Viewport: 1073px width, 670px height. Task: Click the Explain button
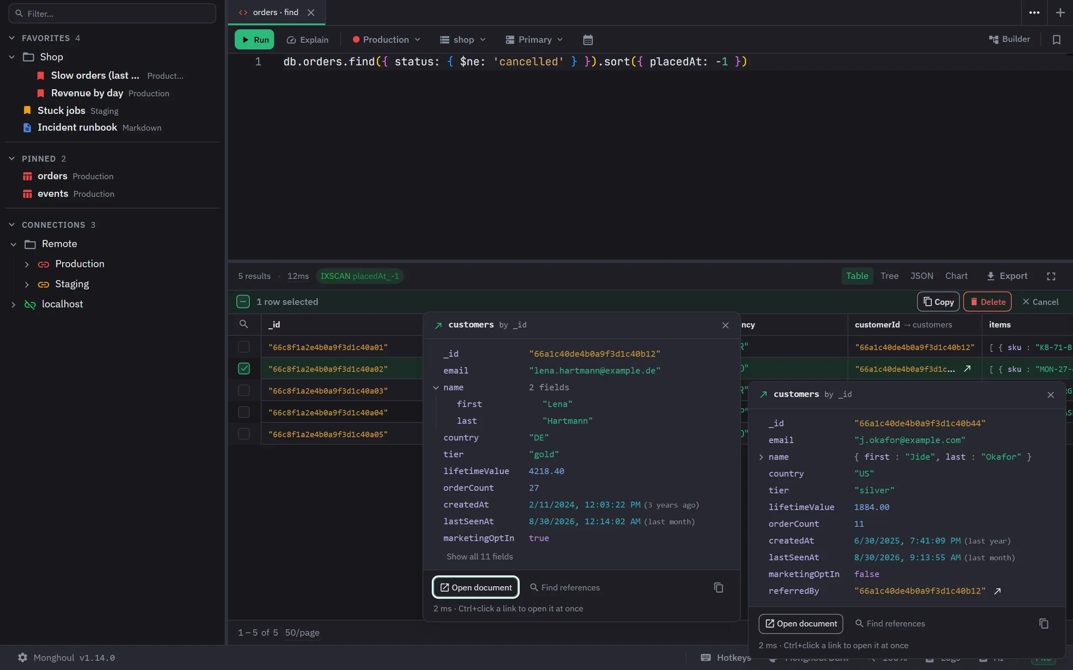click(x=307, y=39)
